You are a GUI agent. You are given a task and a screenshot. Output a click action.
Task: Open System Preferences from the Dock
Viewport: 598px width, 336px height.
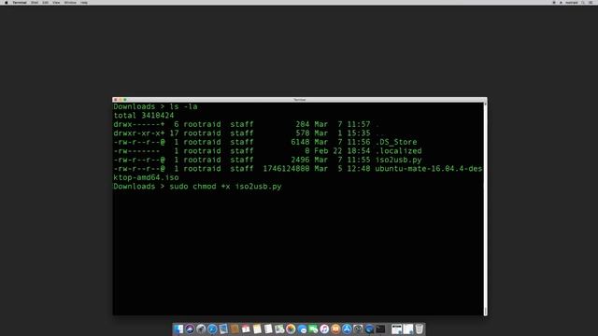358,329
